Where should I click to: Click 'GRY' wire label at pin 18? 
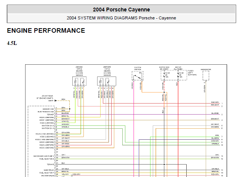click(x=63, y=155)
